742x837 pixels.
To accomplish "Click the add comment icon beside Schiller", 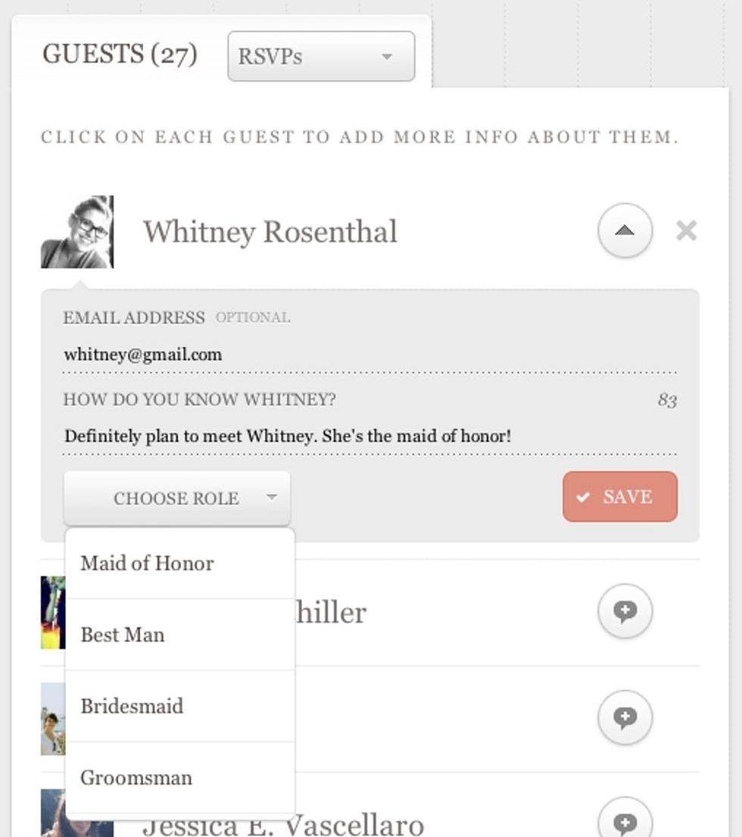I will (x=625, y=611).
